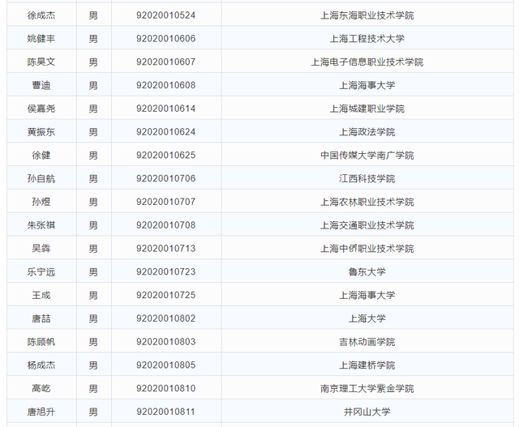Click gender 男 in 孙自航's row
The height and width of the screenshot is (427, 519).
[x=93, y=178]
